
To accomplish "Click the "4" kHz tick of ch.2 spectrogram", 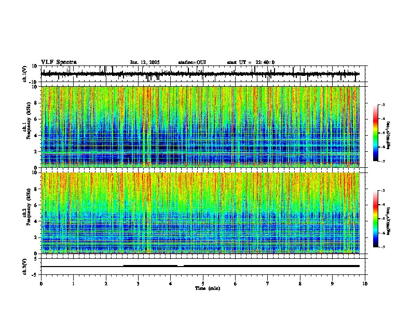I will point(36,221).
